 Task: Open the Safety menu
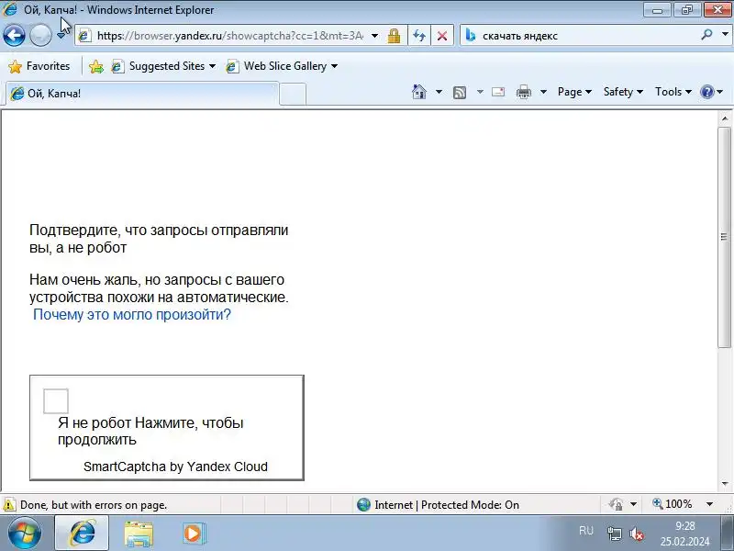pos(623,92)
